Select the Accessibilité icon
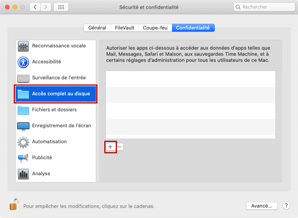 point(23,62)
